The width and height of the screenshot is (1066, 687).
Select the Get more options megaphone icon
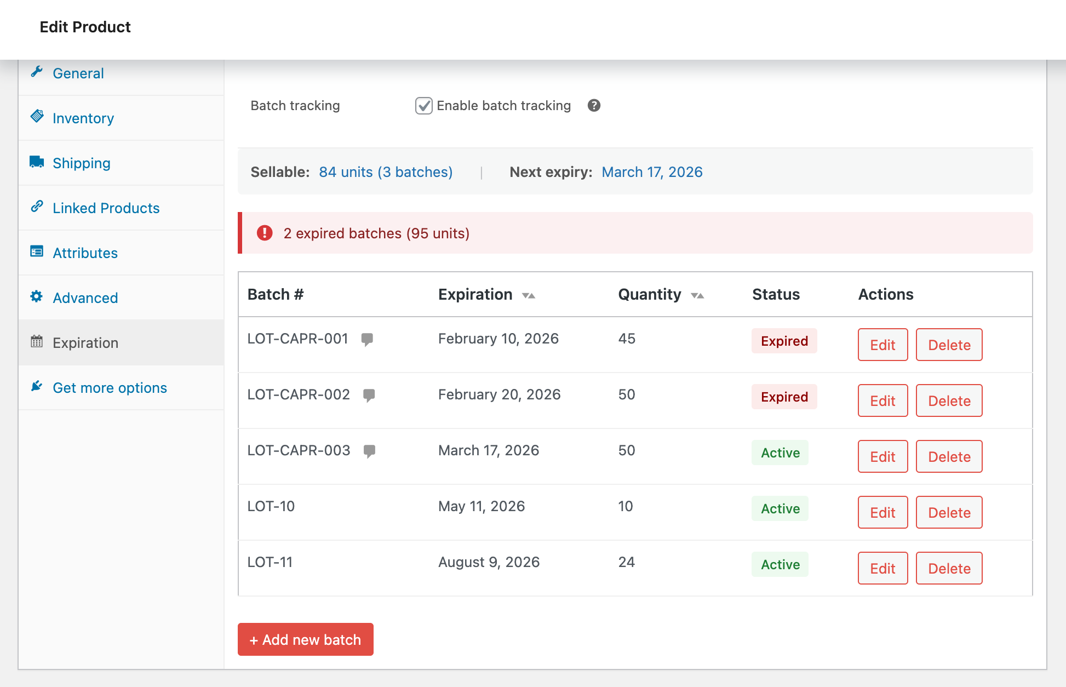point(37,387)
